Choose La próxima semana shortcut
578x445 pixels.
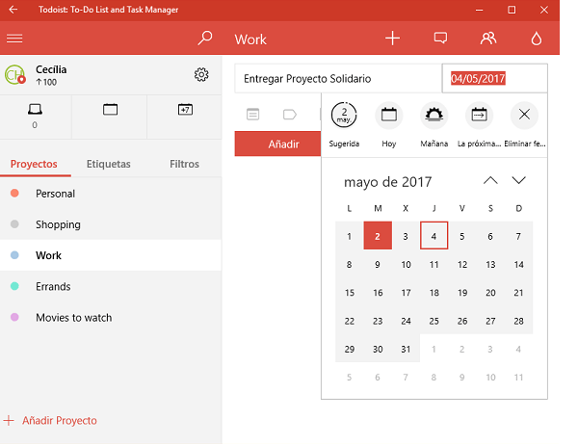tap(479, 125)
